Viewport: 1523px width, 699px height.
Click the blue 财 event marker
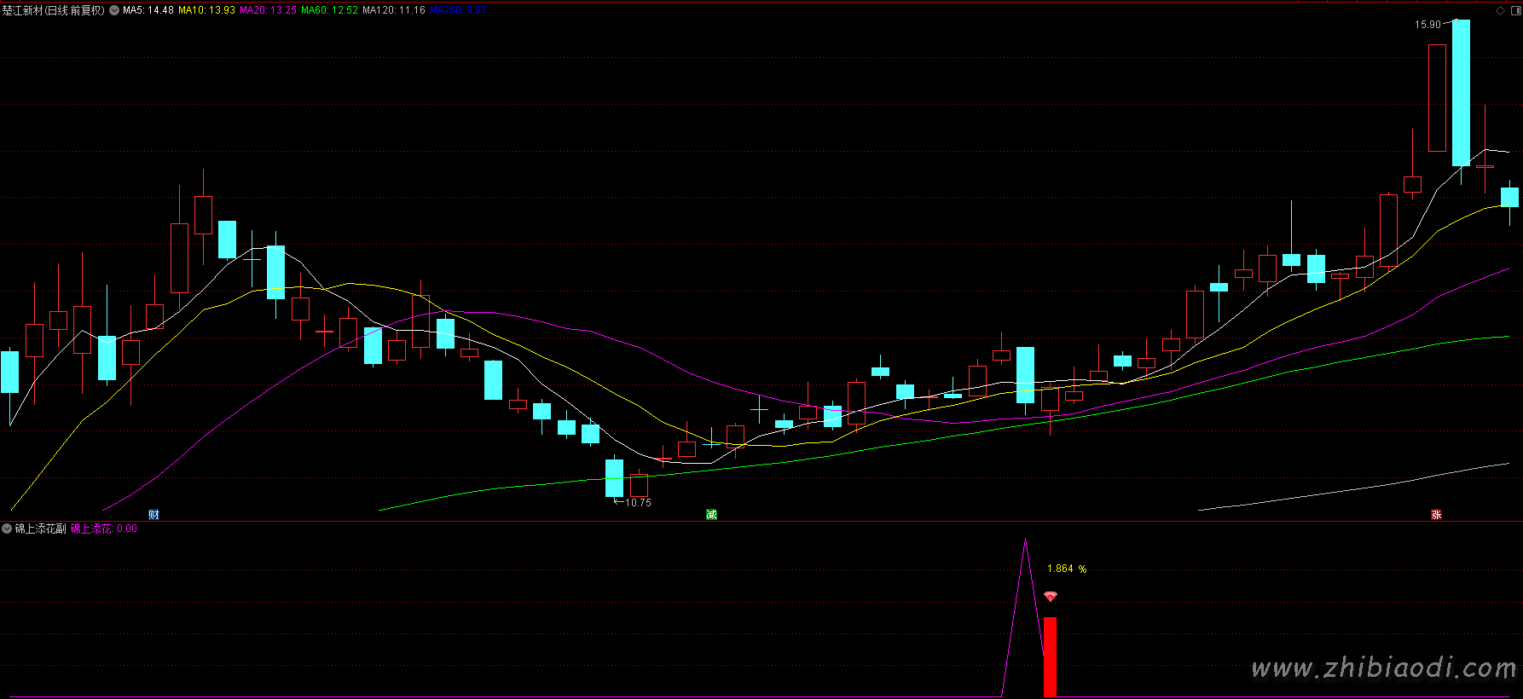[153, 515]
